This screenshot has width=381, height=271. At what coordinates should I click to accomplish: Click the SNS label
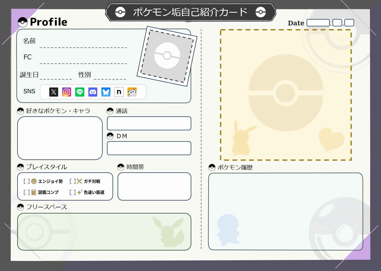[x=29, y=91]
